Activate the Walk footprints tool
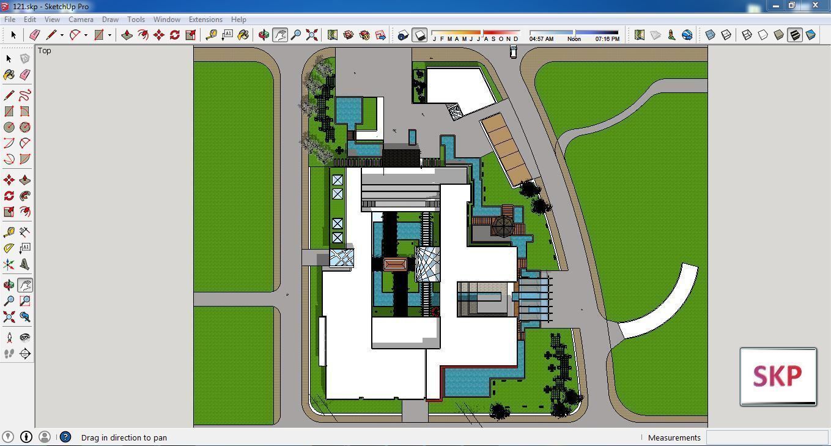Viewport: 831px width, 446px height. click(9, 354)
